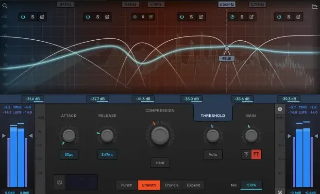This screenshot has width=320, height=194.
Task: Toggle power on the fifth band
Action: 233,17
